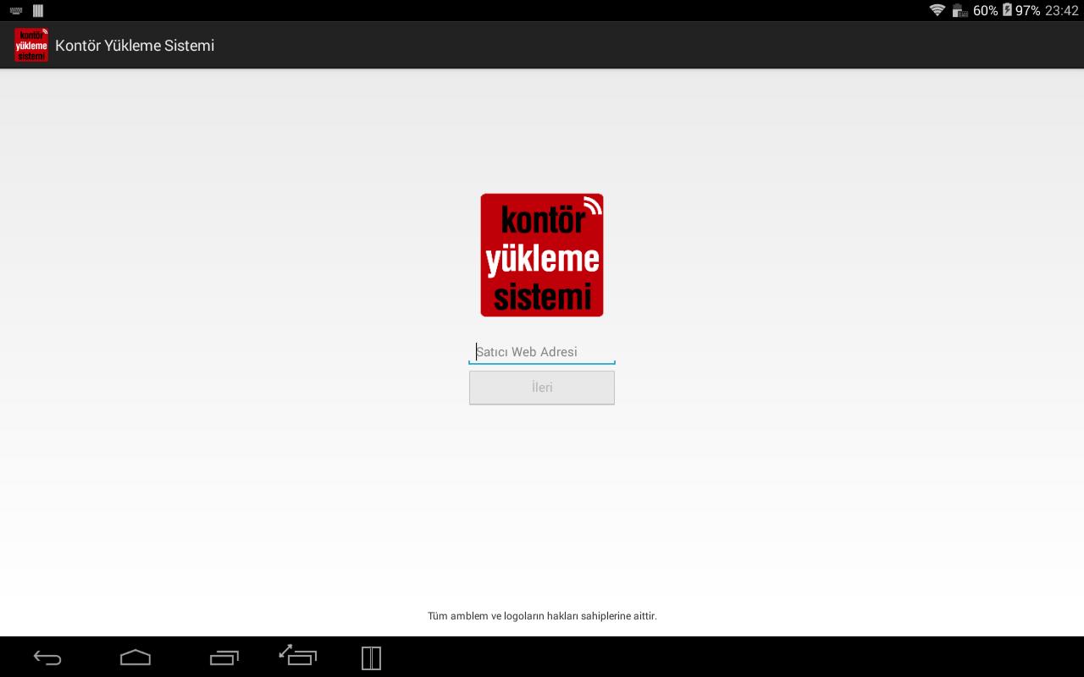The image size is (1084, 677).
Task: Tap the 'Kontör Yükleme Sistemi' title text
Action: pyautogui.click(x=135, y=46)
